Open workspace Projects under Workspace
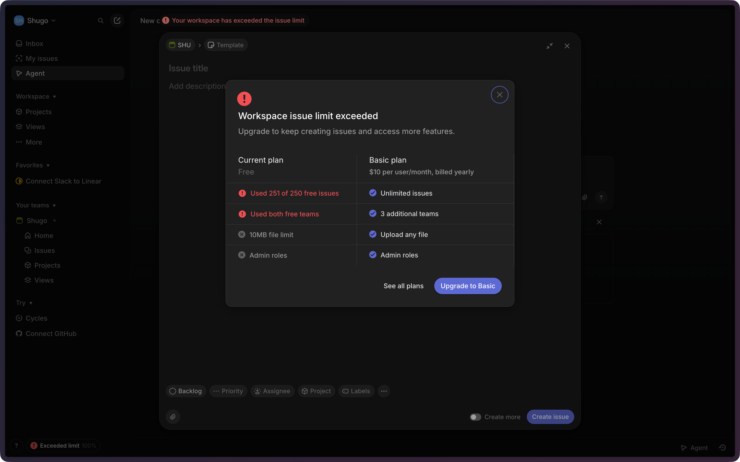The width and height of the screenshot is (740, 462). pos(68,112)
